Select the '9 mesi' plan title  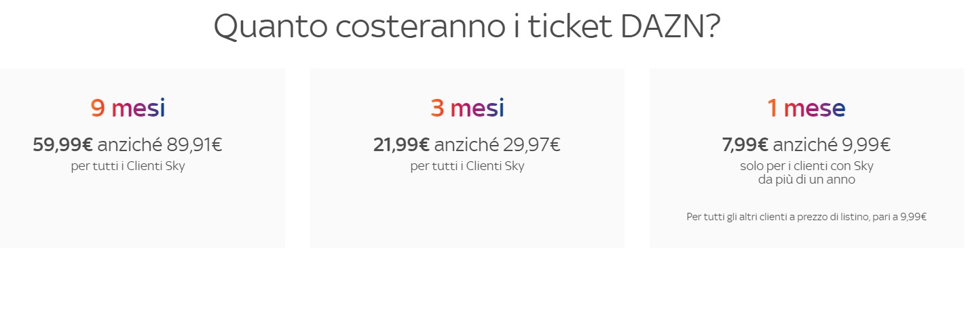point(128,108)
